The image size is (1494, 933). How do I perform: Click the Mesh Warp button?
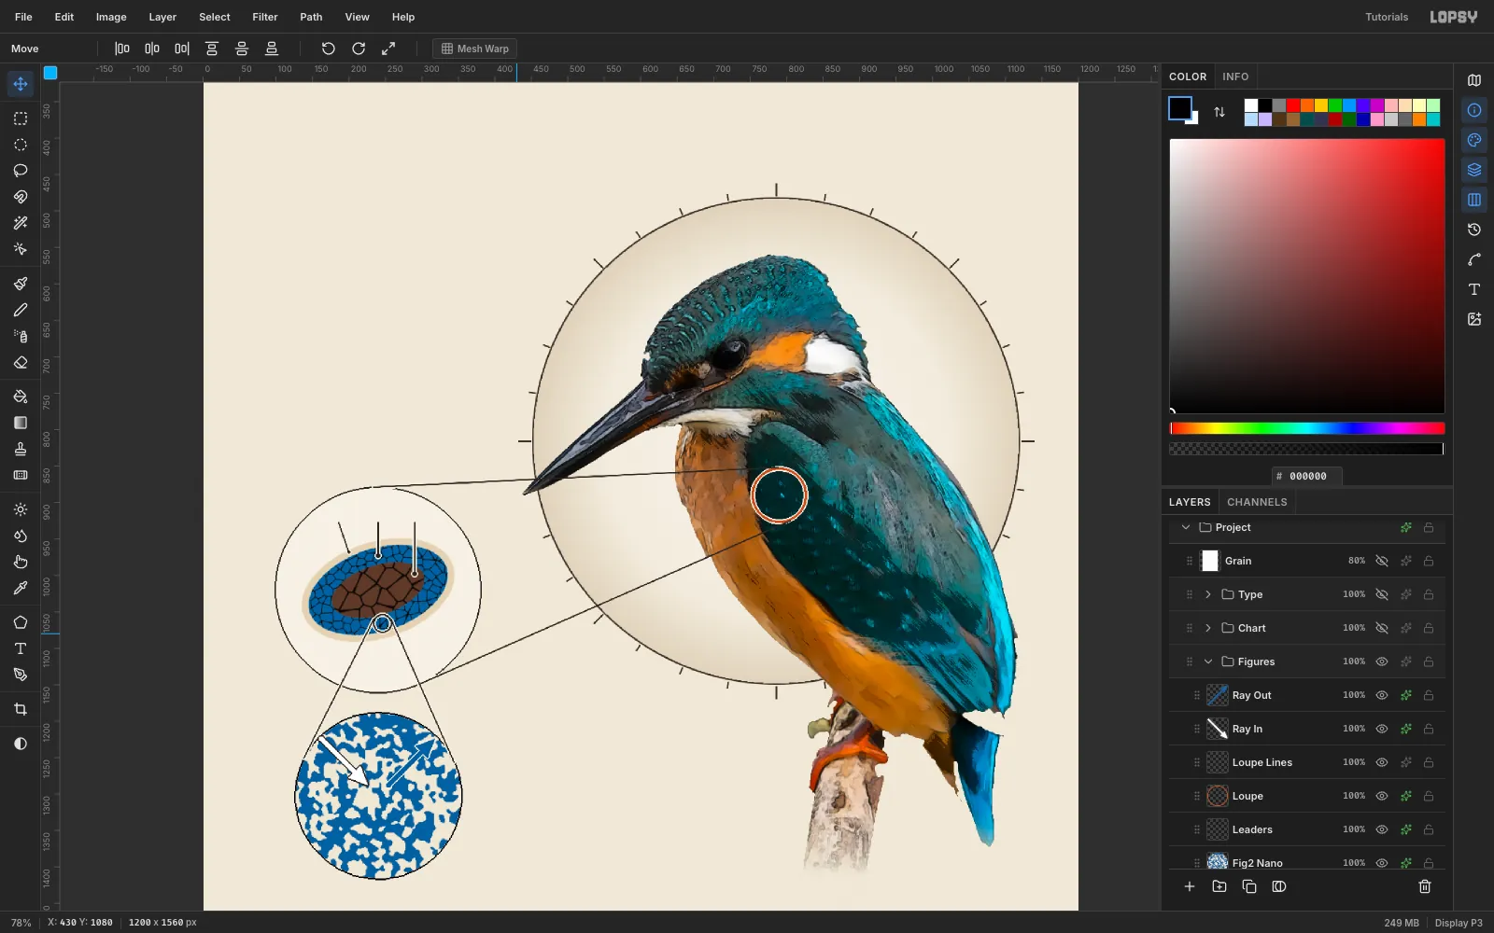(x=475, y=49)
